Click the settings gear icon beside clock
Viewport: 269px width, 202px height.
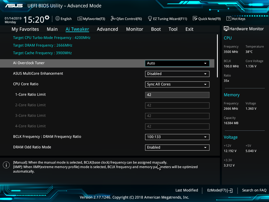point(47,18)
